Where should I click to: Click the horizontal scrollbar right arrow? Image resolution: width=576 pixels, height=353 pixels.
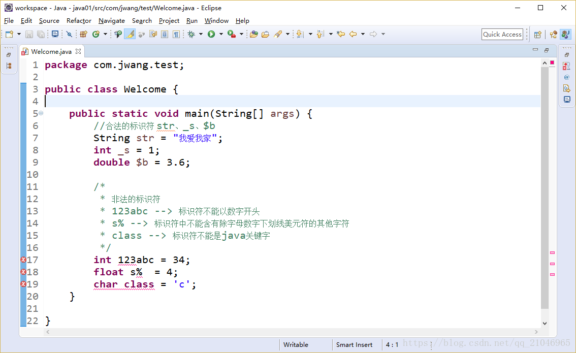[536, 332]
